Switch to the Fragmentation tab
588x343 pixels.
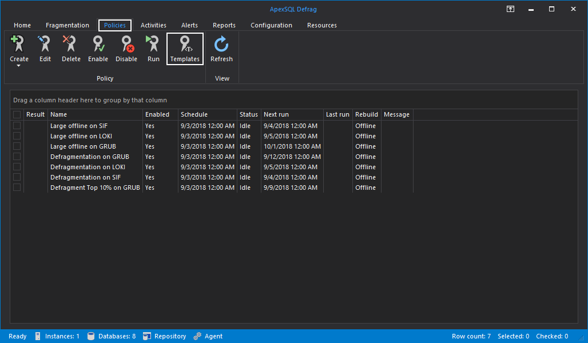pyautogui.click(x=67, y=25)
